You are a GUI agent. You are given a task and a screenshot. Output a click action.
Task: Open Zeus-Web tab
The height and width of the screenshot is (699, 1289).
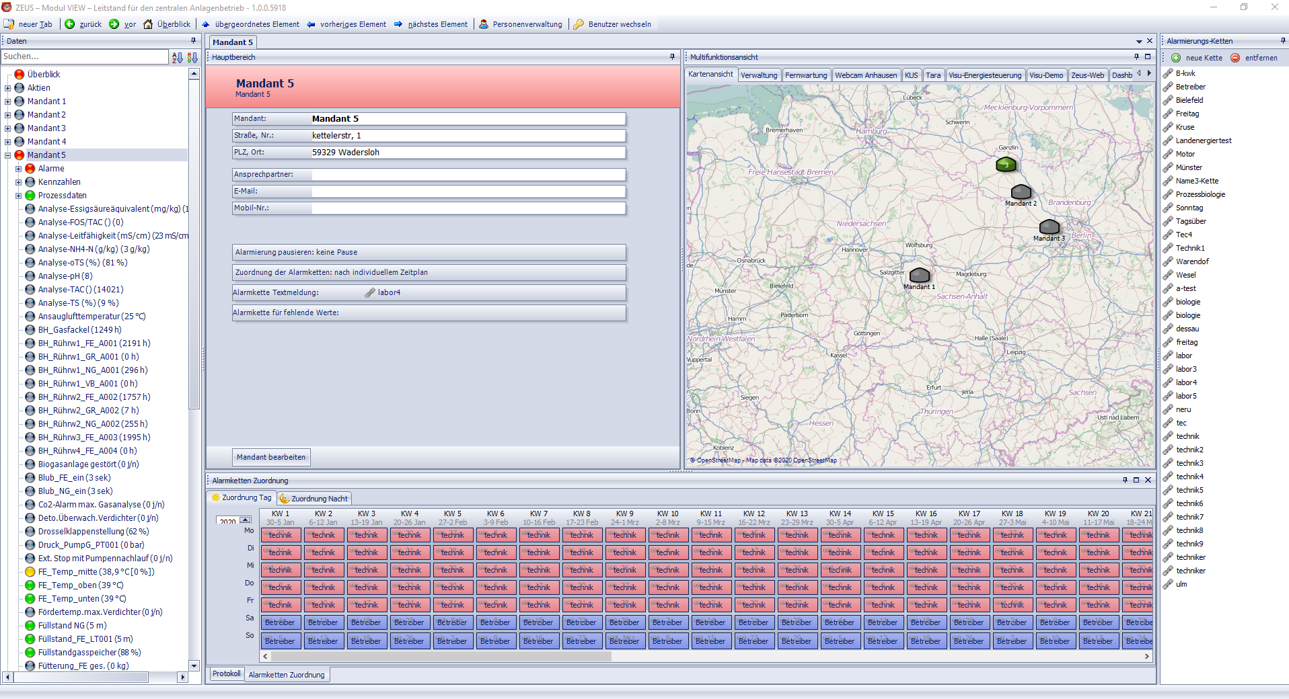(1087, 75)
